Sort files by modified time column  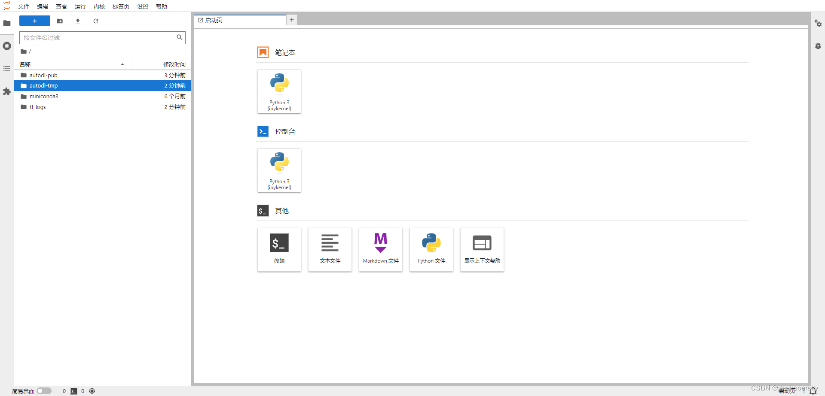pos(162,64)
